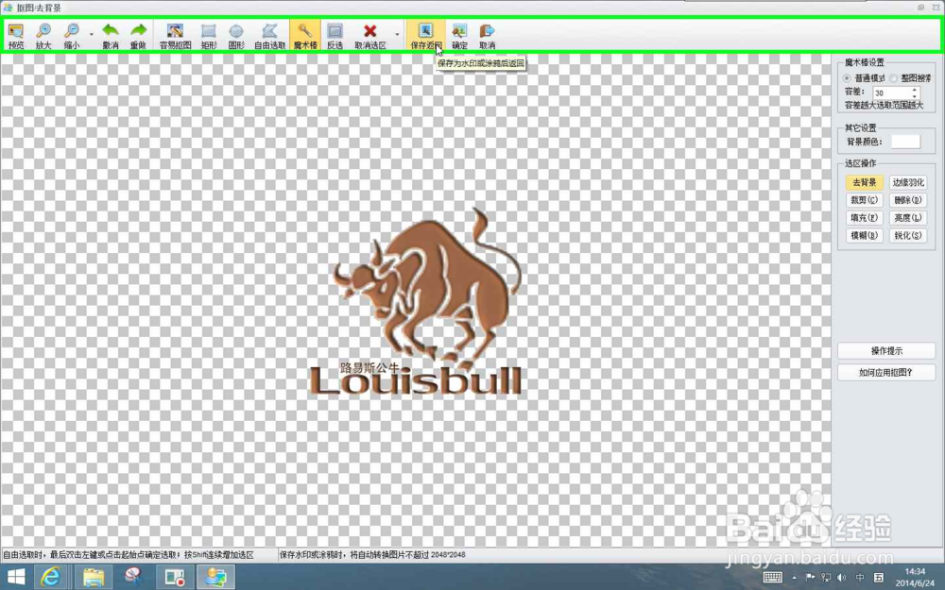This screenshot has width=945, height=590.
Task: Open the dropdown arrow next to 缩小
Action: (x=92, y=35)
